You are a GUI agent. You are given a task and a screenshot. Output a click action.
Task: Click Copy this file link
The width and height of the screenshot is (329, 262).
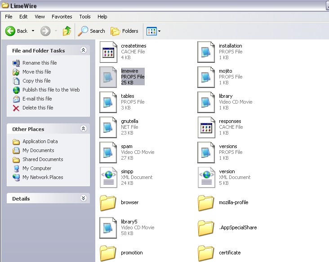coord(36,81)
